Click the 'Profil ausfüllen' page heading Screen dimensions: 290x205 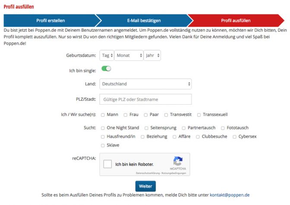tap(19, 7)
